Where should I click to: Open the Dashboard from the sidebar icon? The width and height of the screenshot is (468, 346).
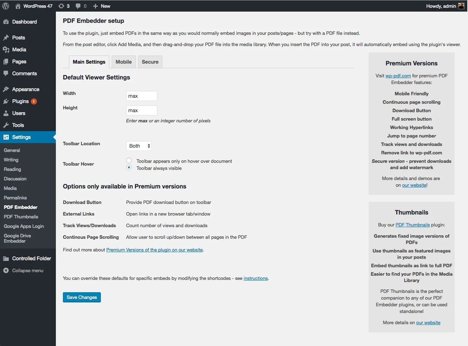6,22
